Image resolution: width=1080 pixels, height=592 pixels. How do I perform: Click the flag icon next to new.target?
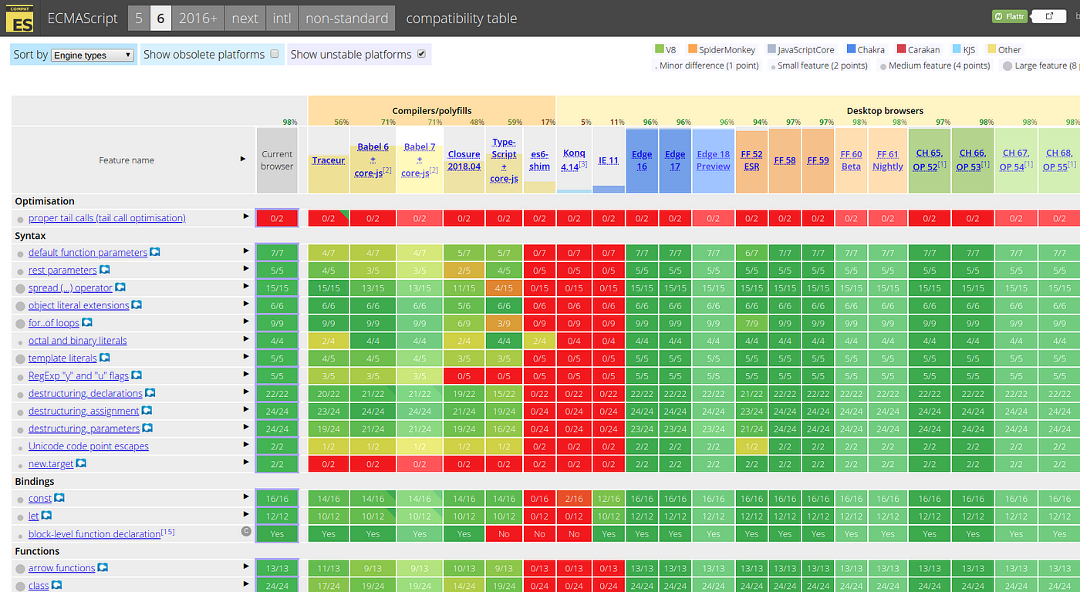coord(80,463)
